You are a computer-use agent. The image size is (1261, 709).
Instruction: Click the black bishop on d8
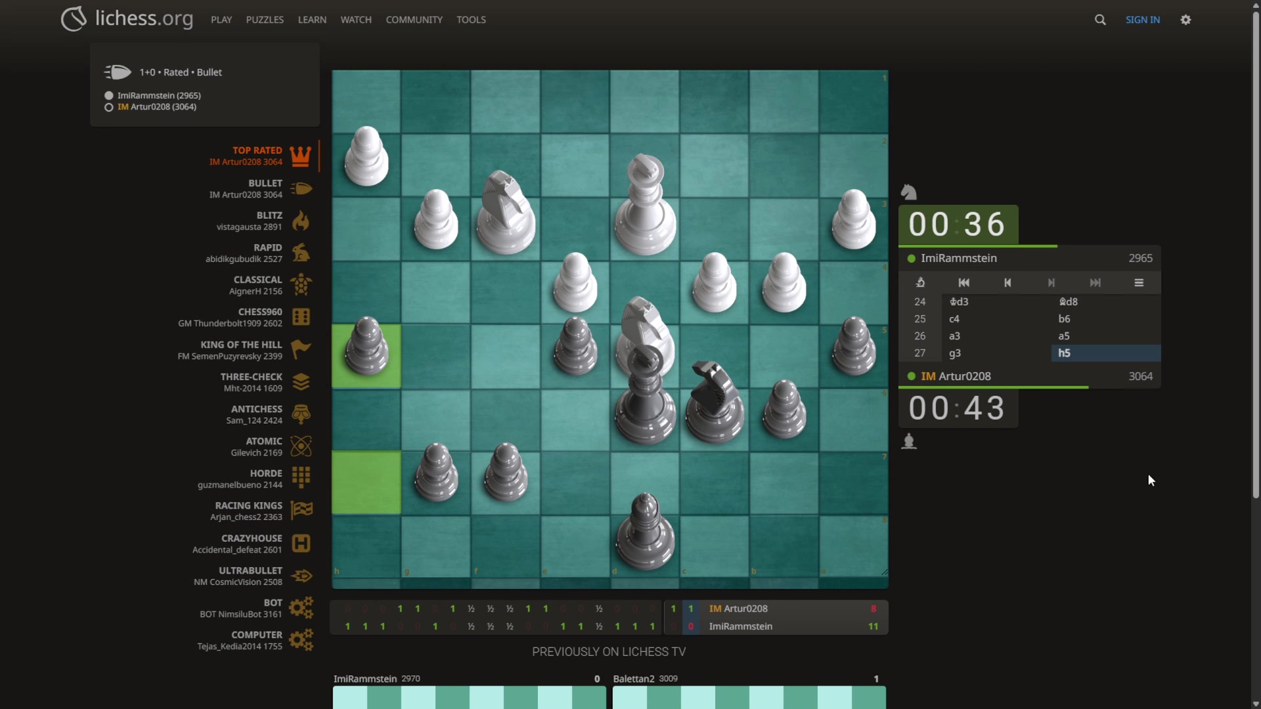(645, 531)
